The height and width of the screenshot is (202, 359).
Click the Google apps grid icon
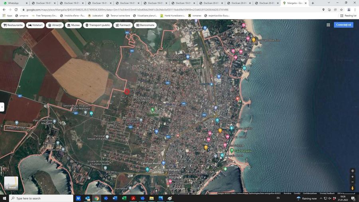(x=328, y=25)
